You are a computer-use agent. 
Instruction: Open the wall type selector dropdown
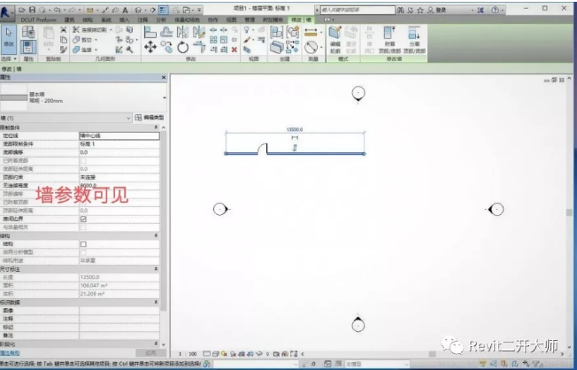click(x=164, y=97)
